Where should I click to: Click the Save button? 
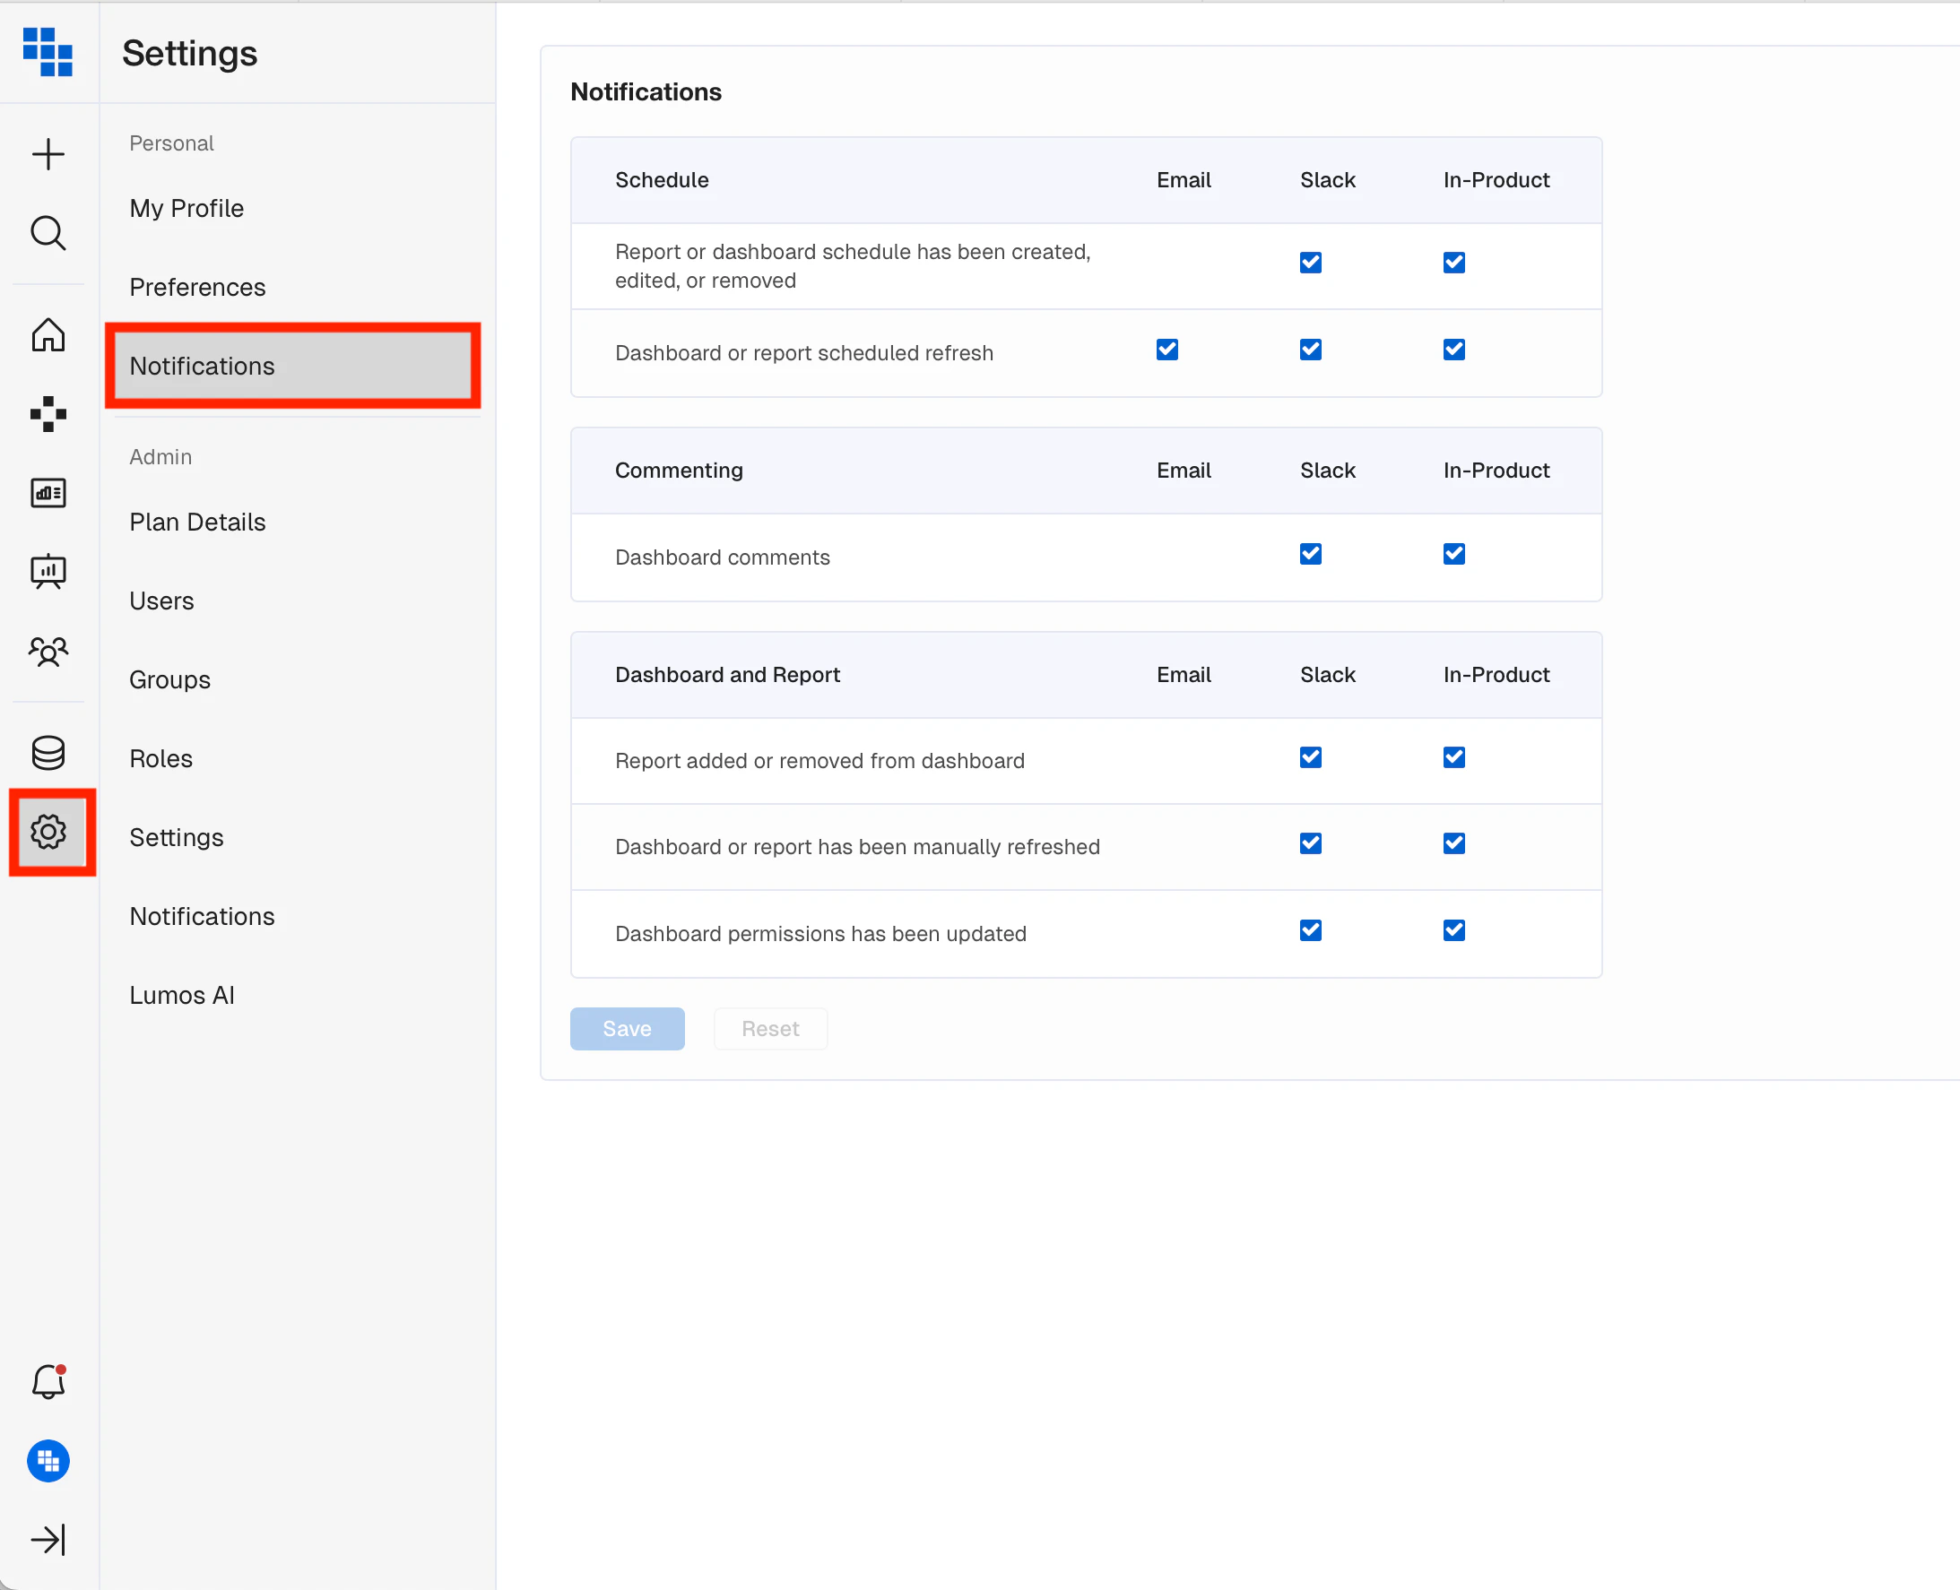click(x=626, y=1029)
